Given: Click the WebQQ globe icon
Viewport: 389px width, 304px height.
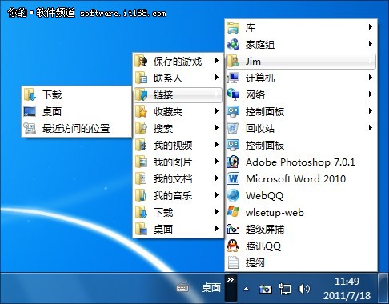Looking at the screenshot, I should point(233,195).
